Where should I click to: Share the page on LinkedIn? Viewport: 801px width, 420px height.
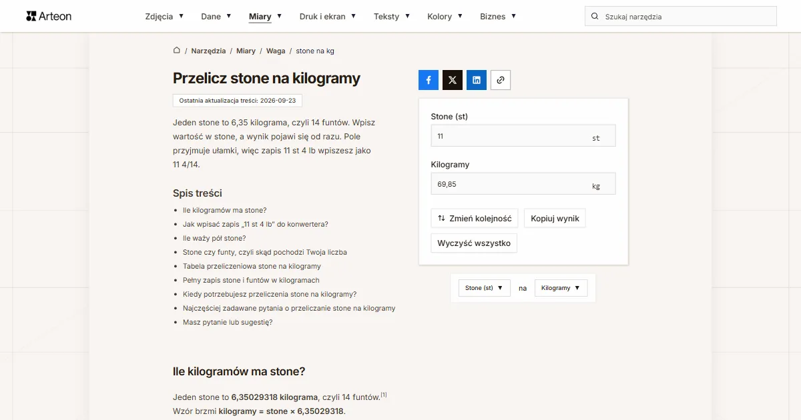click(477, 80)
